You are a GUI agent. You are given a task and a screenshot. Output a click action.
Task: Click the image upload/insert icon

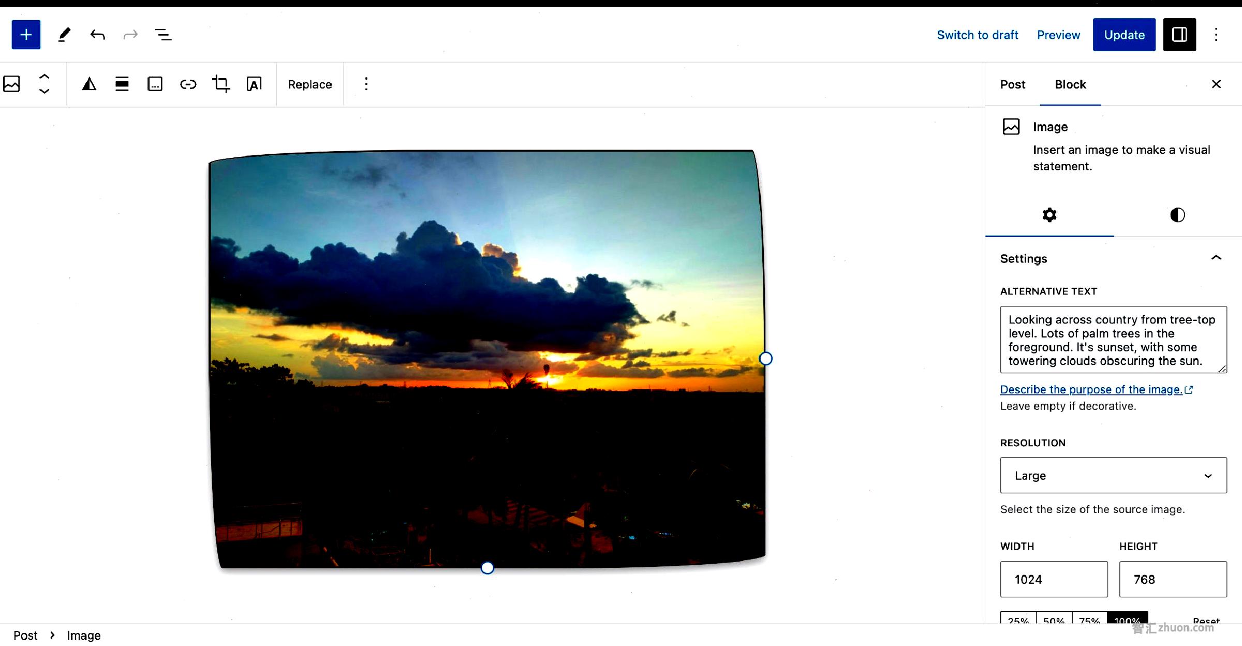pos(11,84)
